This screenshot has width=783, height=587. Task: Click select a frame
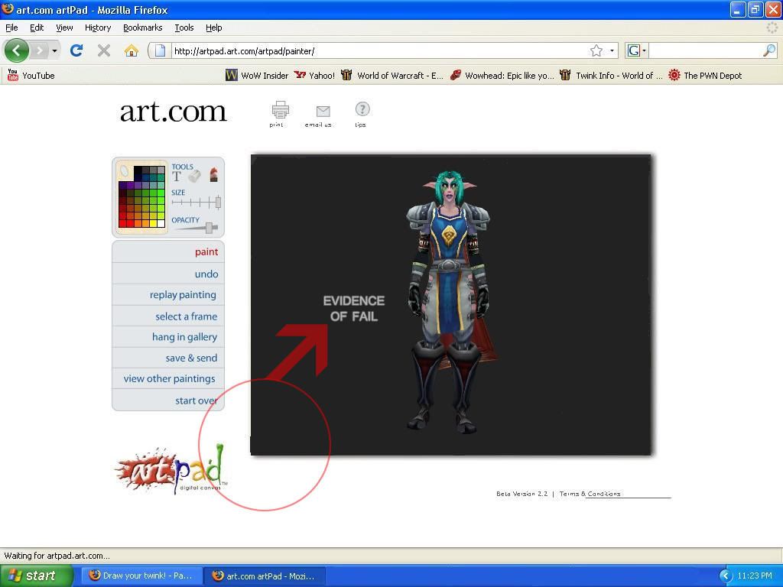click(168, 316)
